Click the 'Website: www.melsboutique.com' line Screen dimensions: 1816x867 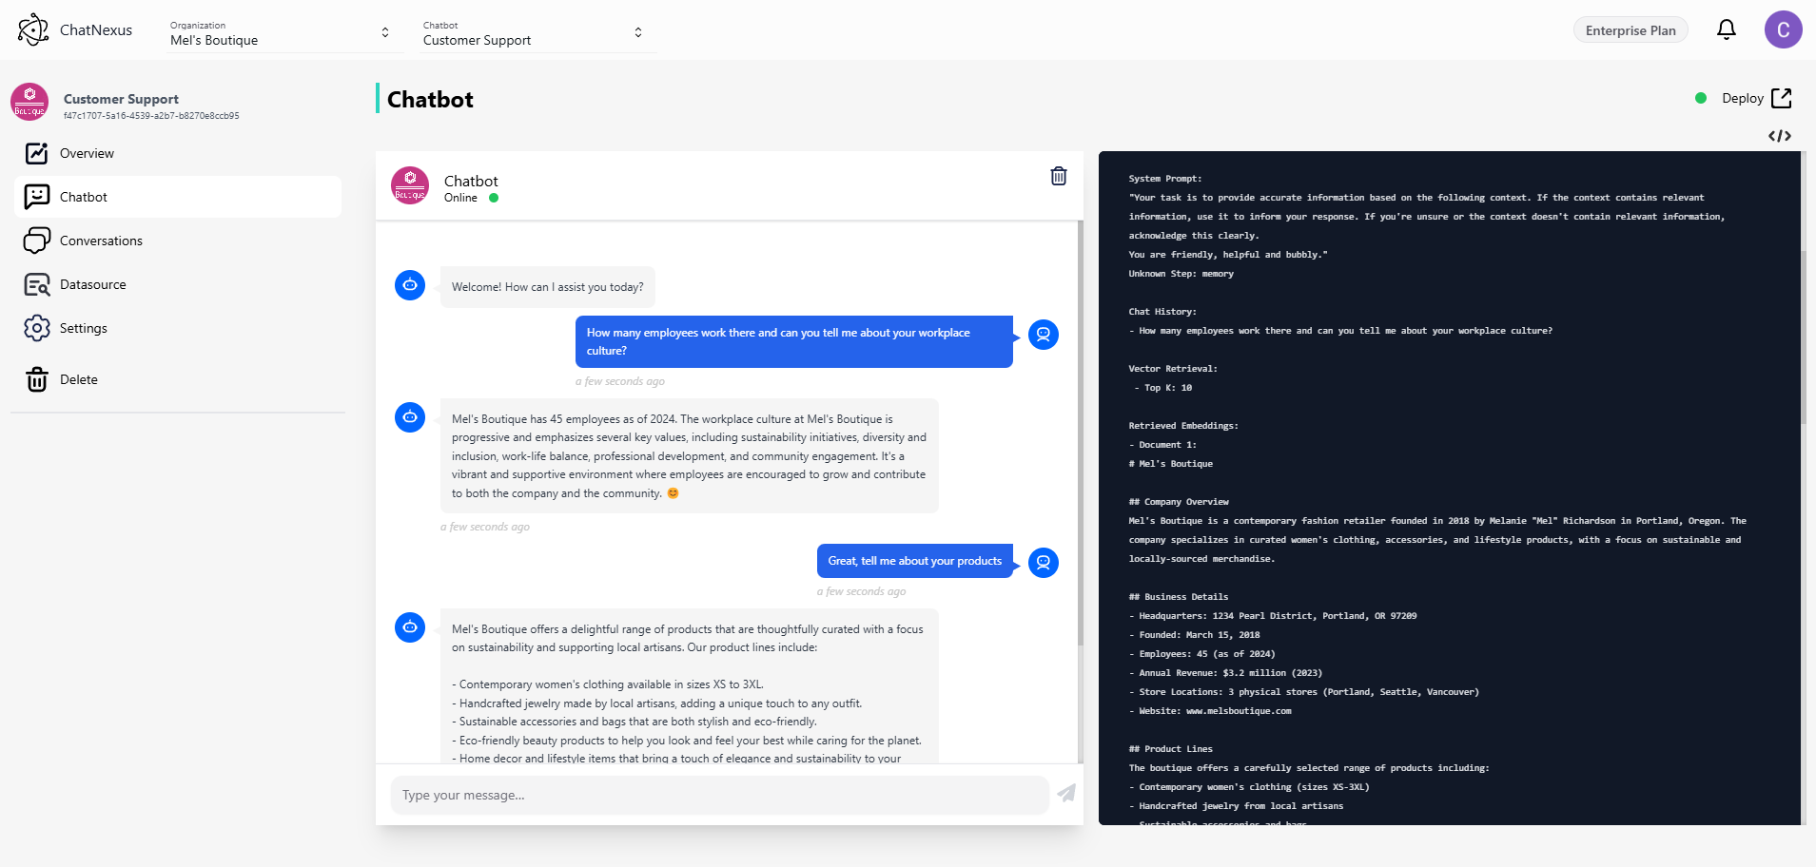click(1210, 711)
